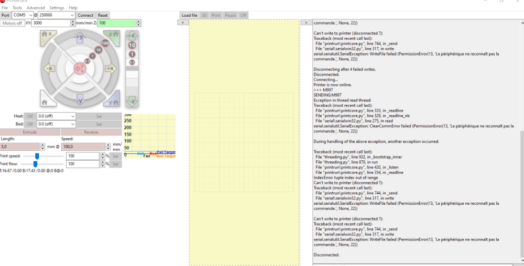This screenshot has height=266, width=524.
Task: Click the Print flow slider
Action: pos(42,164)
